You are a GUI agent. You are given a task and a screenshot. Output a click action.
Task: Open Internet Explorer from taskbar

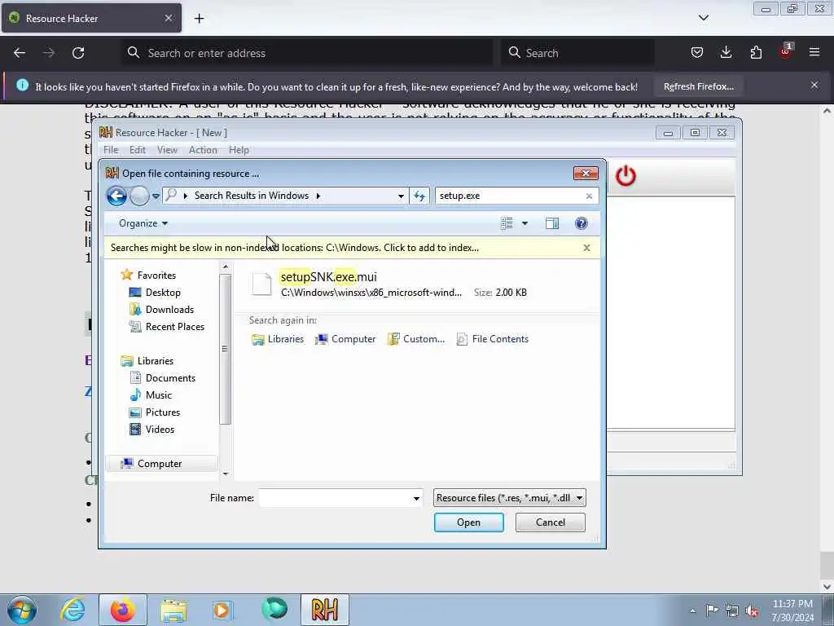point(72,610)
